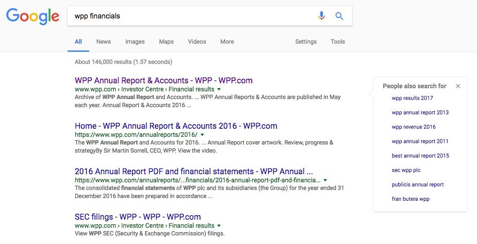The width and height of the screenshot is (477, 244).
Task: Select the All results tab
Action: pos(78,41)
